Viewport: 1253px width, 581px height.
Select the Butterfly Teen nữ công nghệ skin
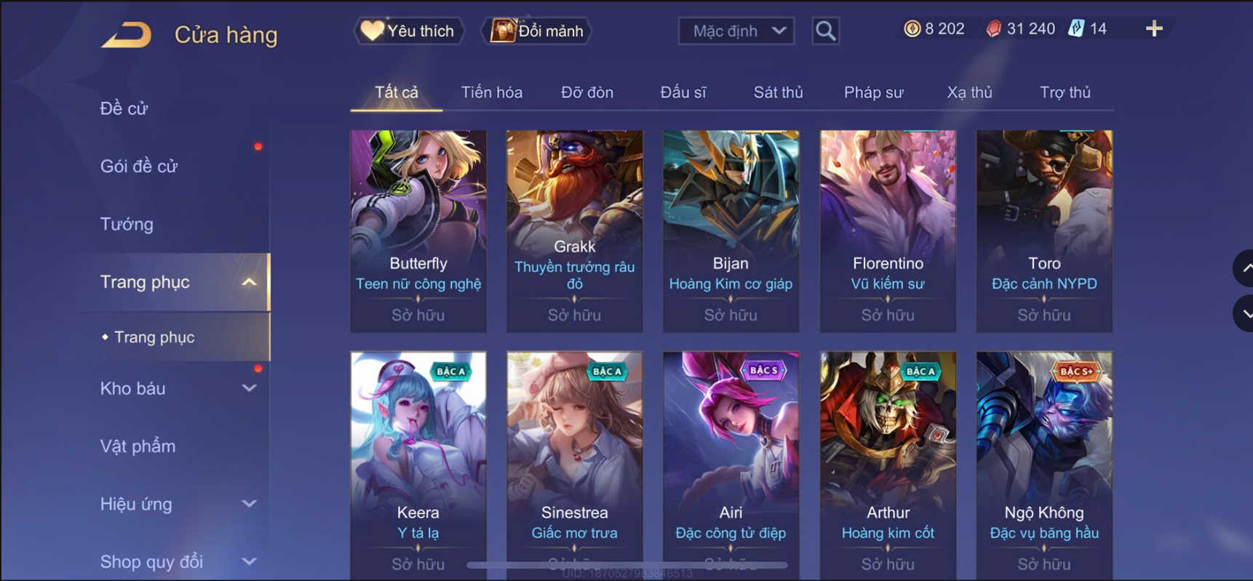click(418, 231)
